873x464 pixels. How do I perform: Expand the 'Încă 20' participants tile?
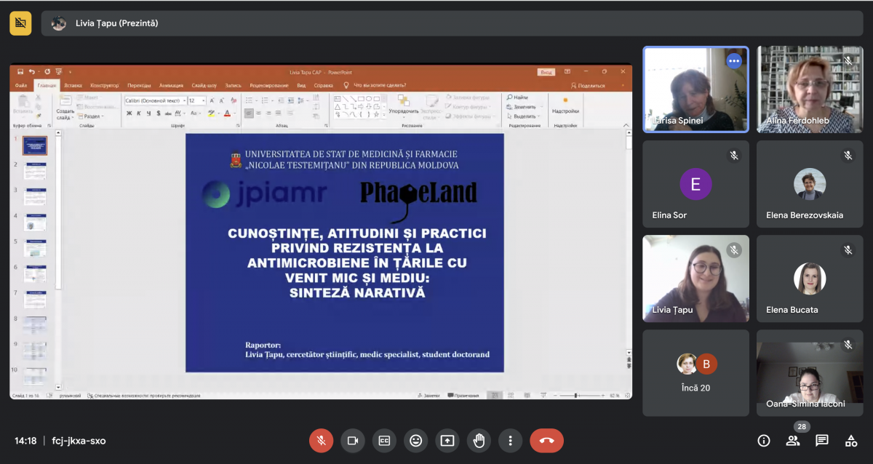click(x=695, y=372)
